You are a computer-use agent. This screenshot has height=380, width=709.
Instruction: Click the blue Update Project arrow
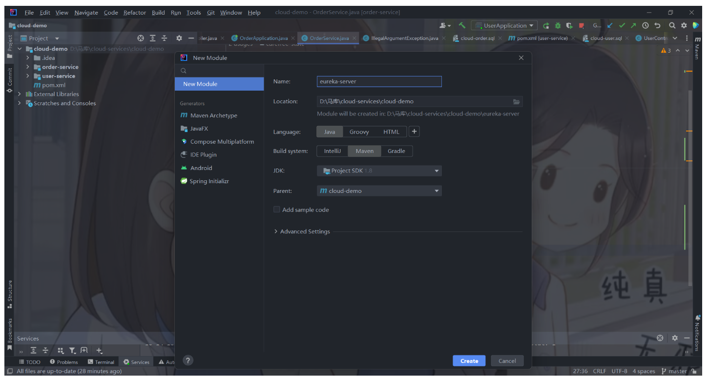[610, 25]
